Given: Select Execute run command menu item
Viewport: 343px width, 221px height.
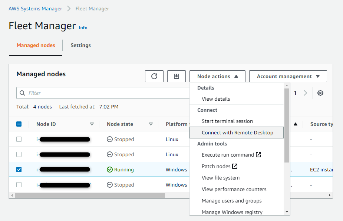Looking at the screenshot, I should pyautogui.click(x=237, y=155).
